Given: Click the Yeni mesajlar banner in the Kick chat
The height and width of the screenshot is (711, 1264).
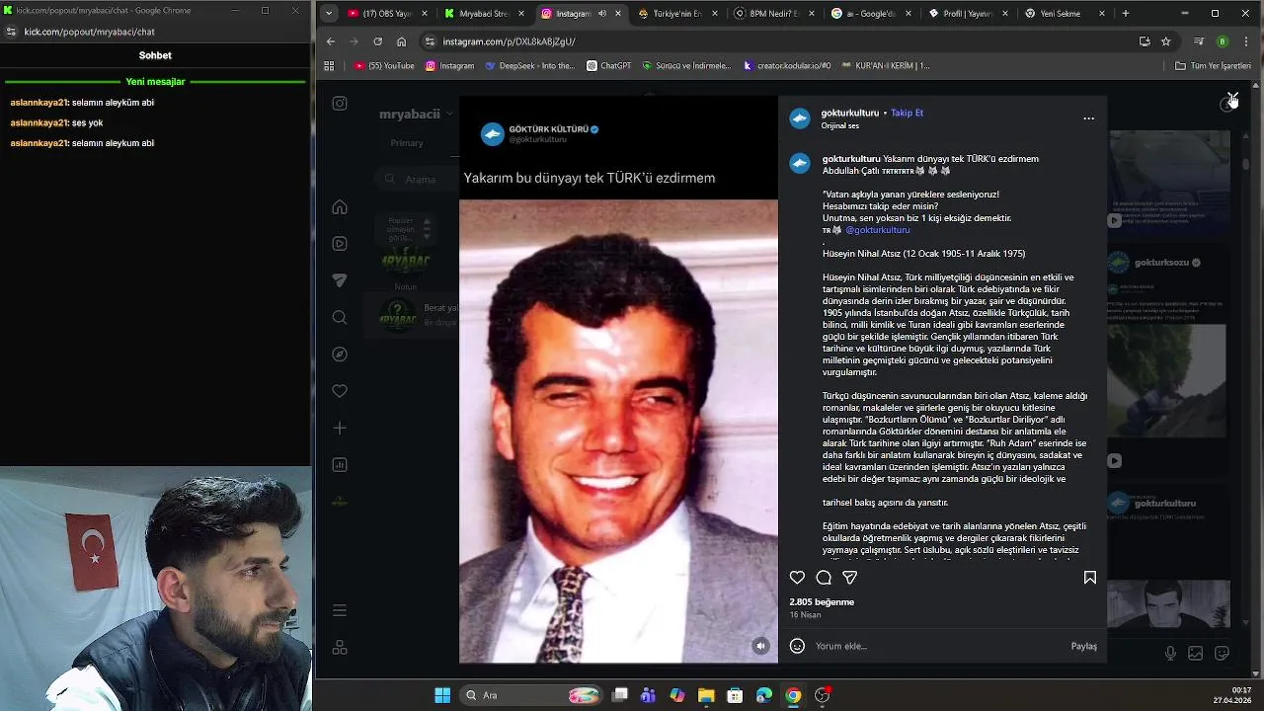Looking at the screenshot, I should click(x=155, y=81).
